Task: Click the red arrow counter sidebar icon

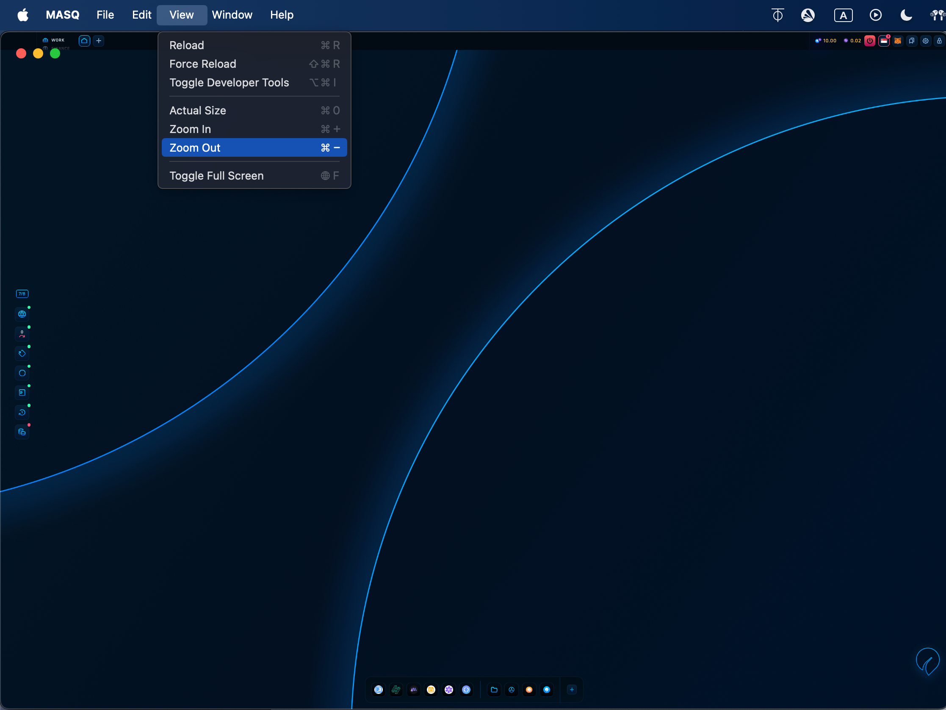Action: click(x=22, y=334)
